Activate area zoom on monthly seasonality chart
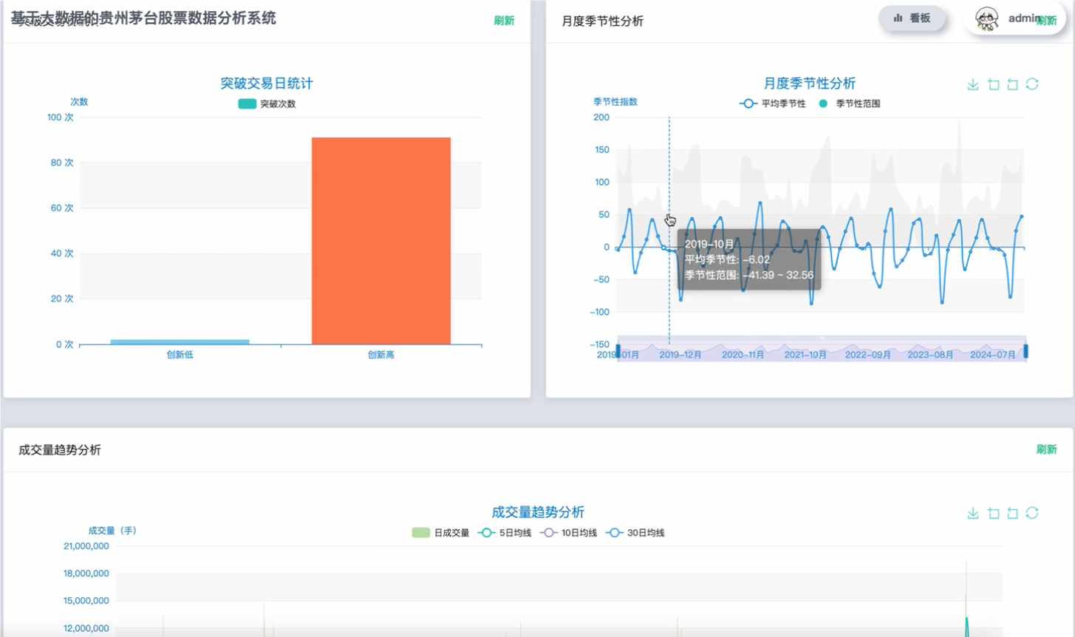This screenshot has width=1075, height=637. coord(994,85)
